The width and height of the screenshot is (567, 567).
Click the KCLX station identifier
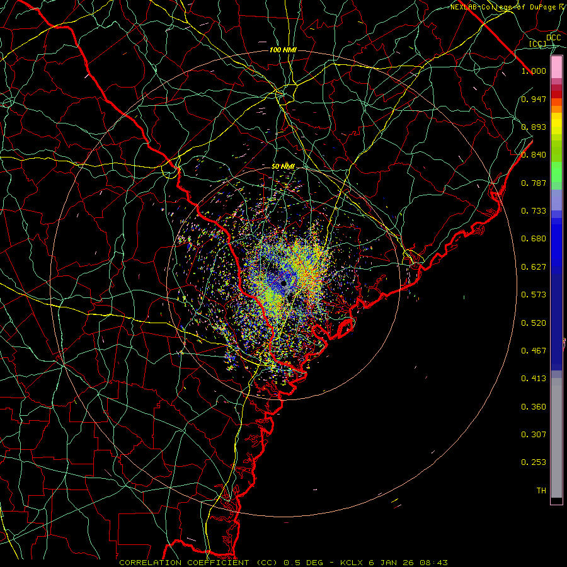pyautogui.click(x=352, y=563)
